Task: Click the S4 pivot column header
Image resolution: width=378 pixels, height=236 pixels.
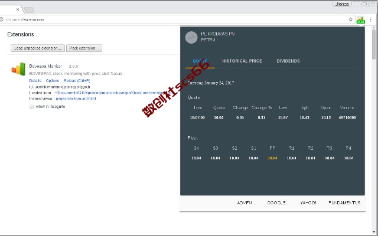Action: click(x=197, y=148)
